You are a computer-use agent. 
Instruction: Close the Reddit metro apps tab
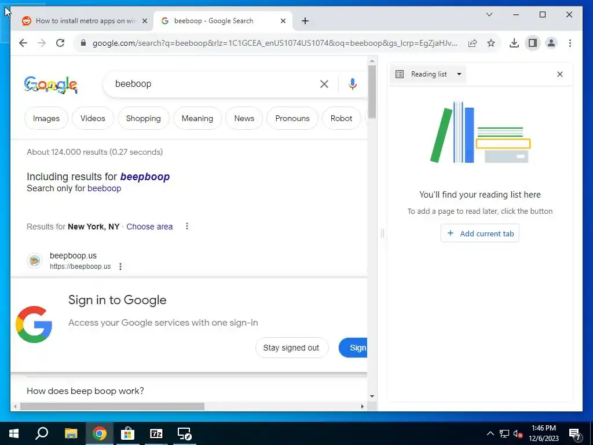(144, 21)
